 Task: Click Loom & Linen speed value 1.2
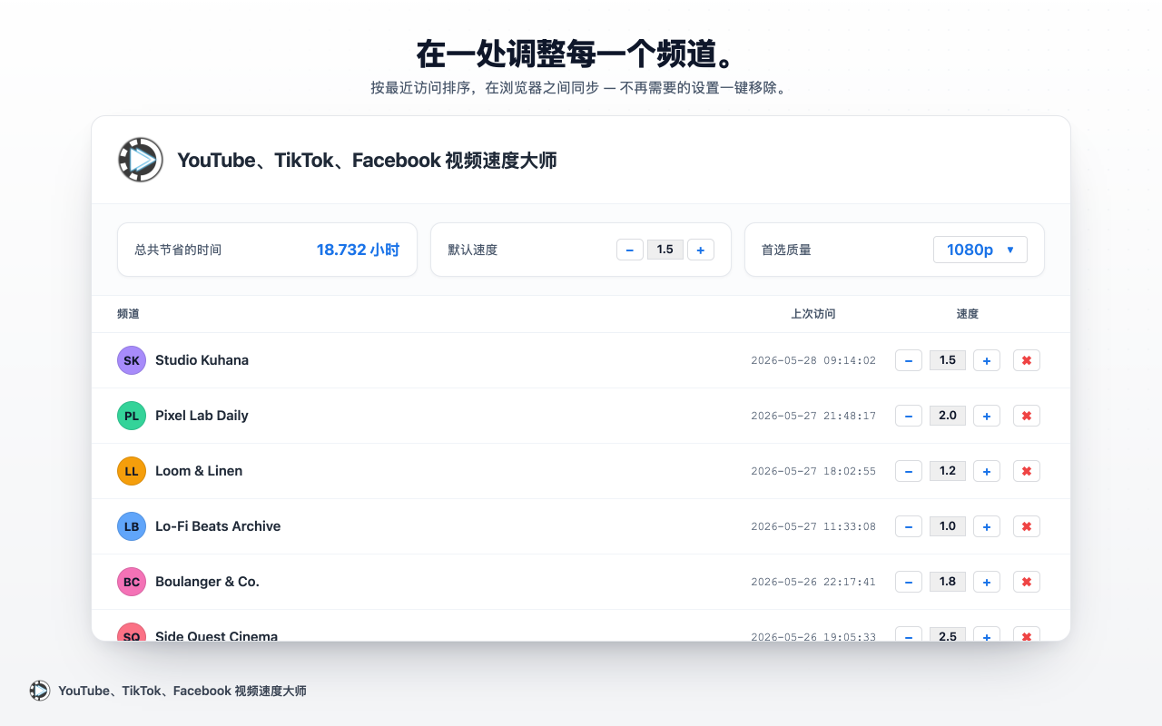coord(948,471)
